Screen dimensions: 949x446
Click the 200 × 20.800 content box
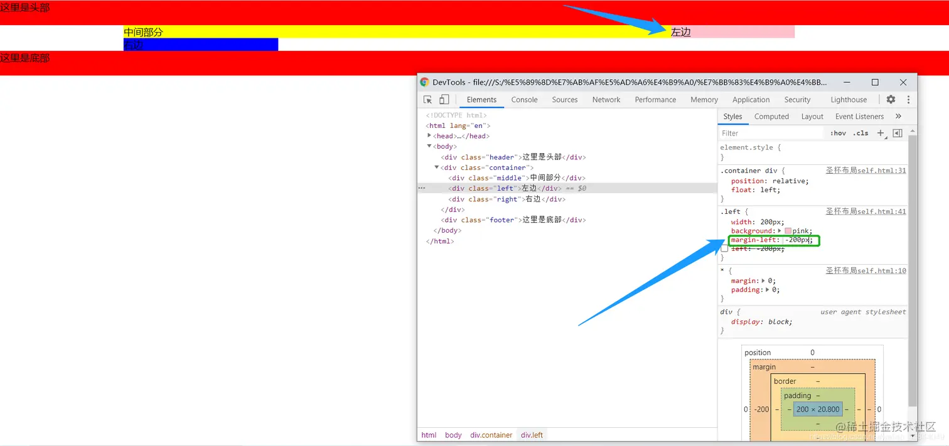(818, 409)
